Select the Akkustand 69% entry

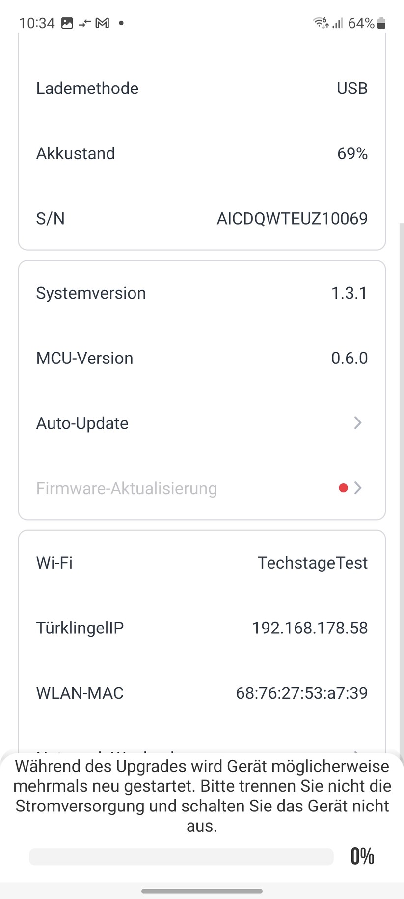202,153
